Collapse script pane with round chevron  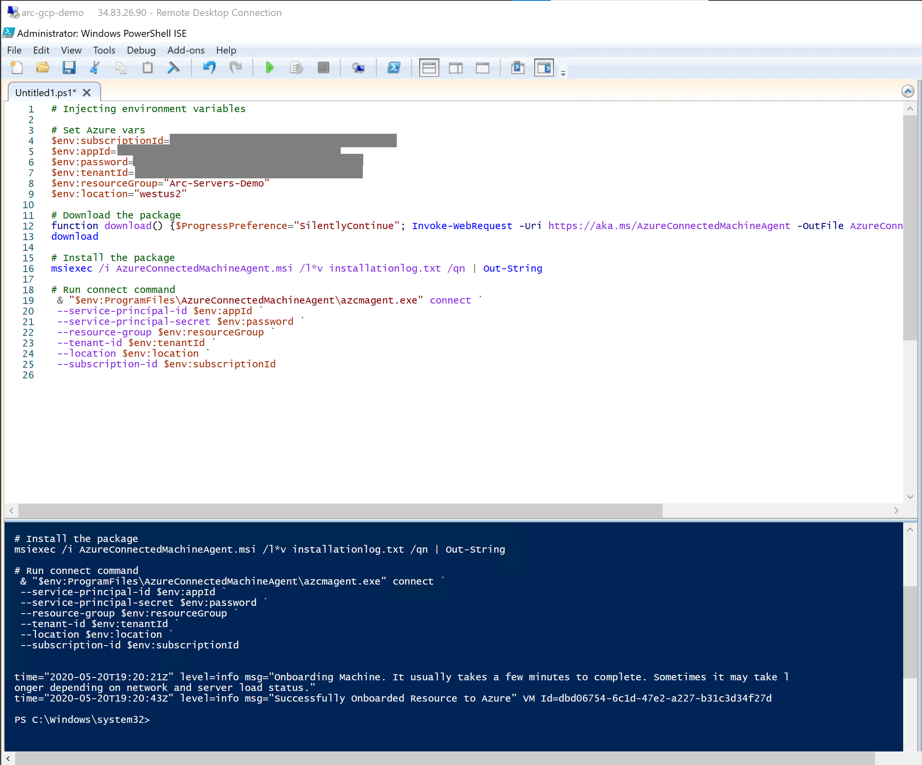(x=908, y=91)
